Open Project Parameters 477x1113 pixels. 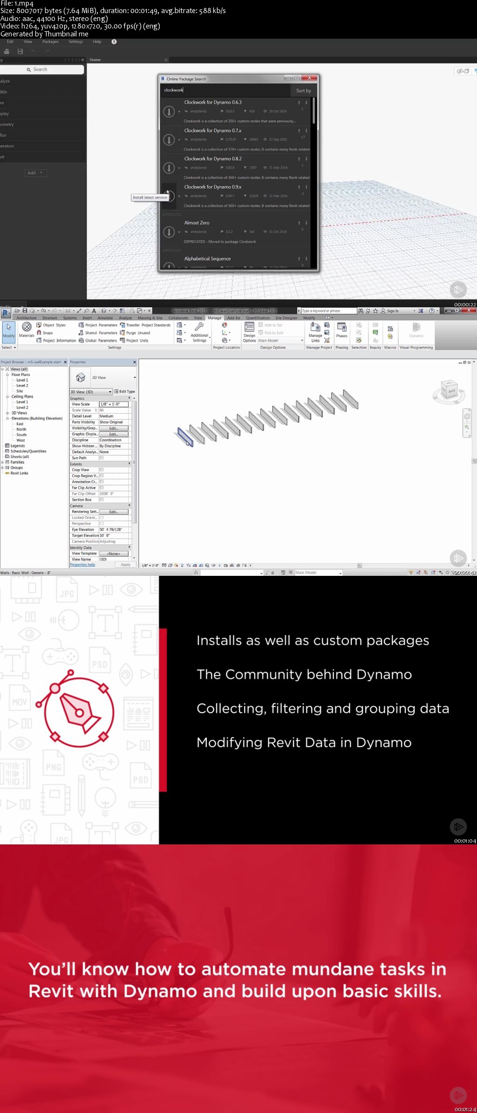click(x=98, y=325)
